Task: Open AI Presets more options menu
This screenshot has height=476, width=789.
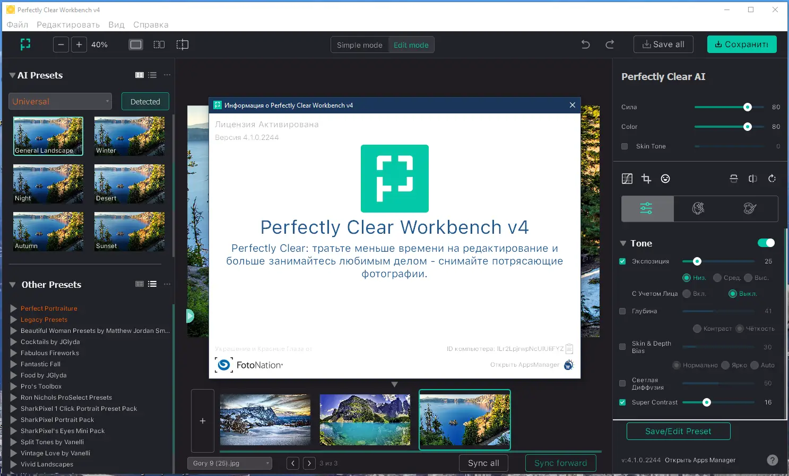Action: (167, 75)
